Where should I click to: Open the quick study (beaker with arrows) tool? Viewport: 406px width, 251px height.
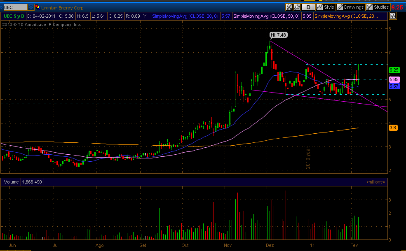point(289,7)
